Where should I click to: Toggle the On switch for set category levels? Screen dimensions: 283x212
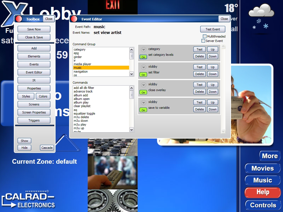click(x=143, y=57)
